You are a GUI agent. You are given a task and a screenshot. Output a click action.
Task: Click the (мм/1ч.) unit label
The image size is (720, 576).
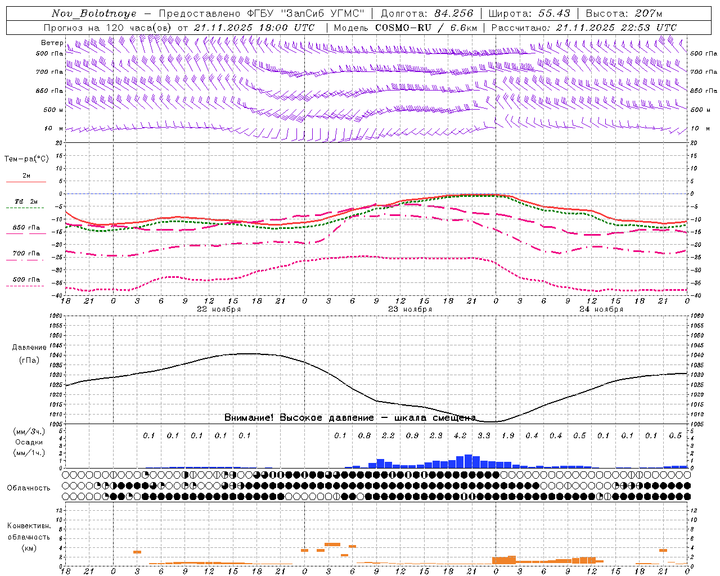29,453
